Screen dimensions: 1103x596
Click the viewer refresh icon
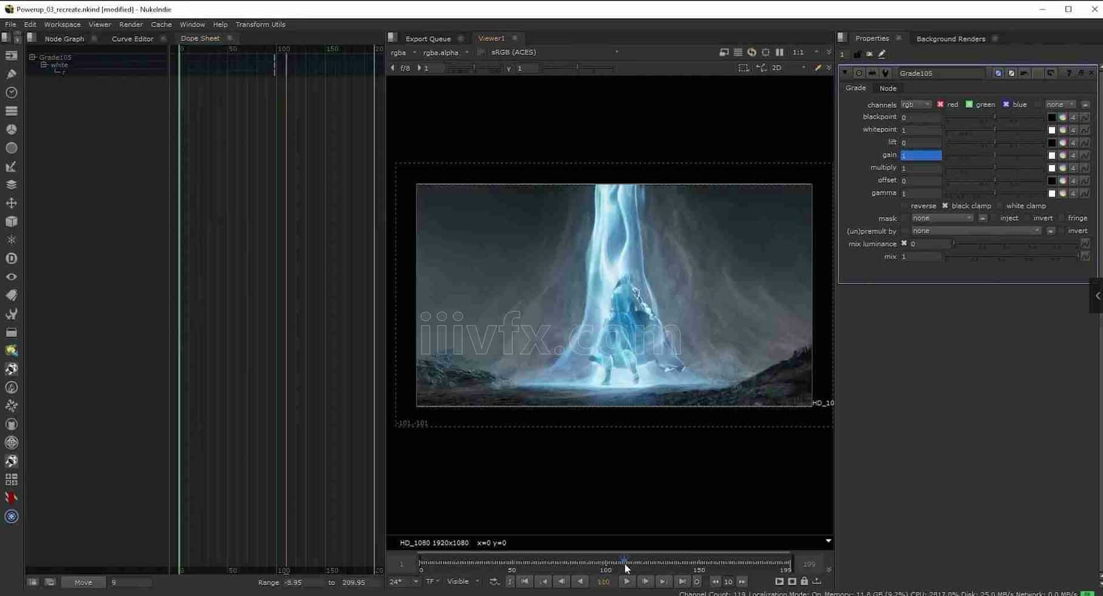tap(752, 52)
